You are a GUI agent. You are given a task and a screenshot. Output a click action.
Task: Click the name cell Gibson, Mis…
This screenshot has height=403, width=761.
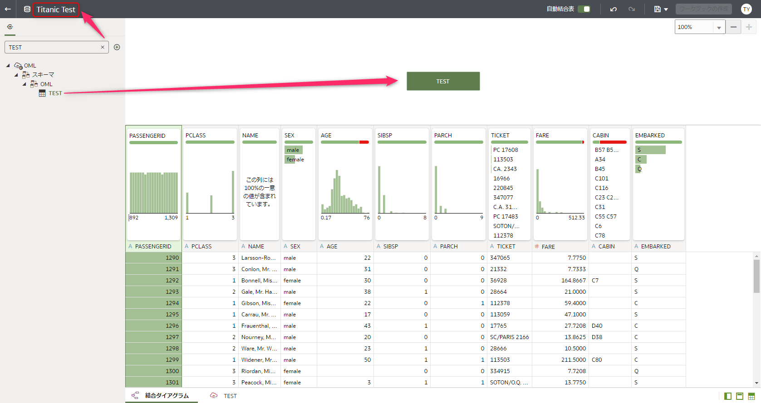[x=259, y=303]
